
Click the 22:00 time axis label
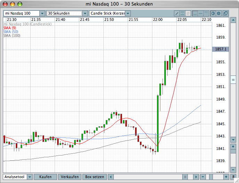click(158, 19)
